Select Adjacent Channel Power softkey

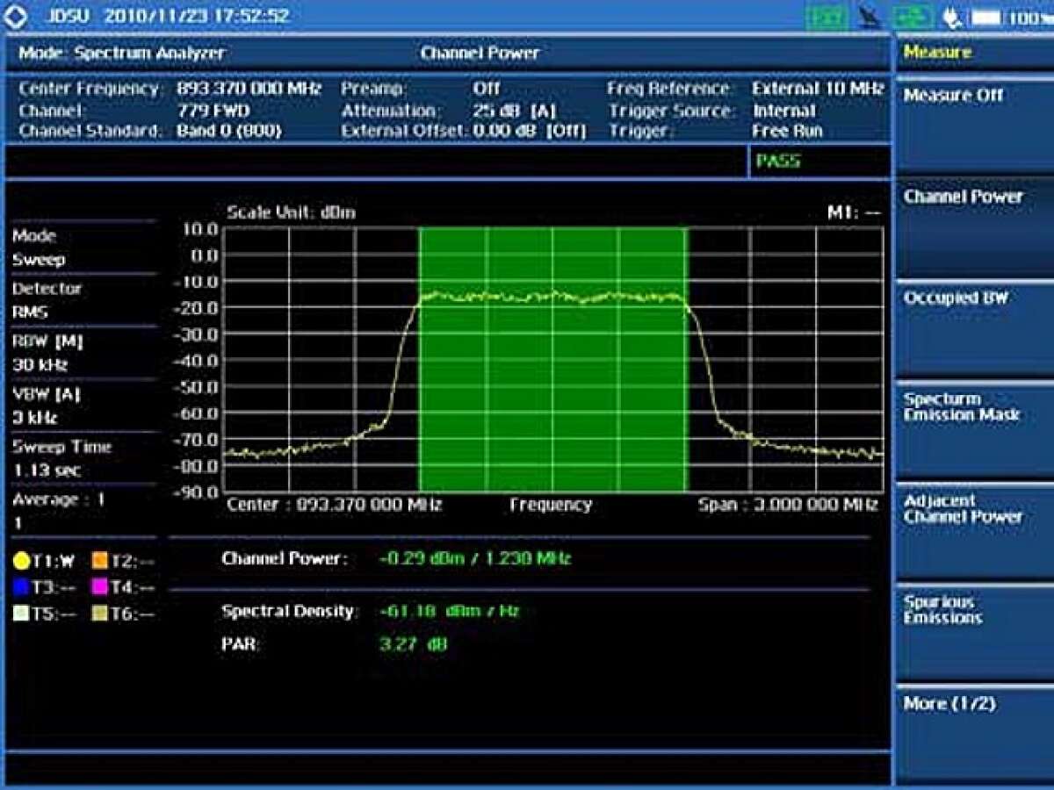(x=974, y=533)
